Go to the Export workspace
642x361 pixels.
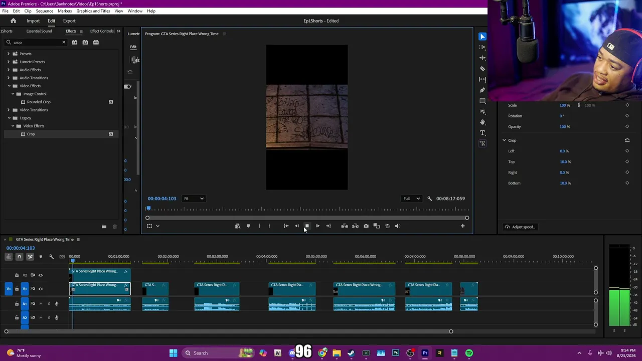[x=69, y=21]
